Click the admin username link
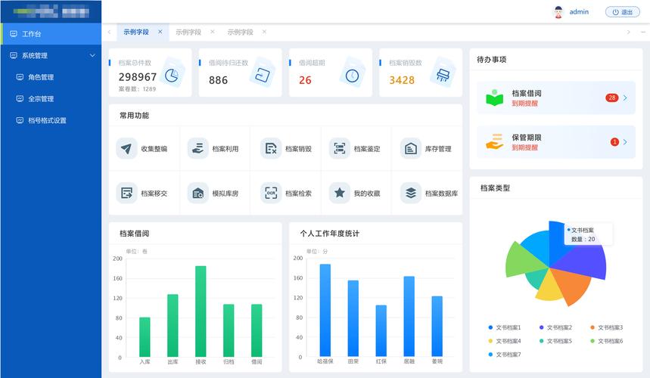The height and width of the screenshot is (378, 650). (x=579, y=12)
